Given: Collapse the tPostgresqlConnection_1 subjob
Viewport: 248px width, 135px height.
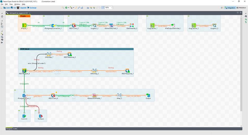Looking at the screenshot, I should coord(44,16).
